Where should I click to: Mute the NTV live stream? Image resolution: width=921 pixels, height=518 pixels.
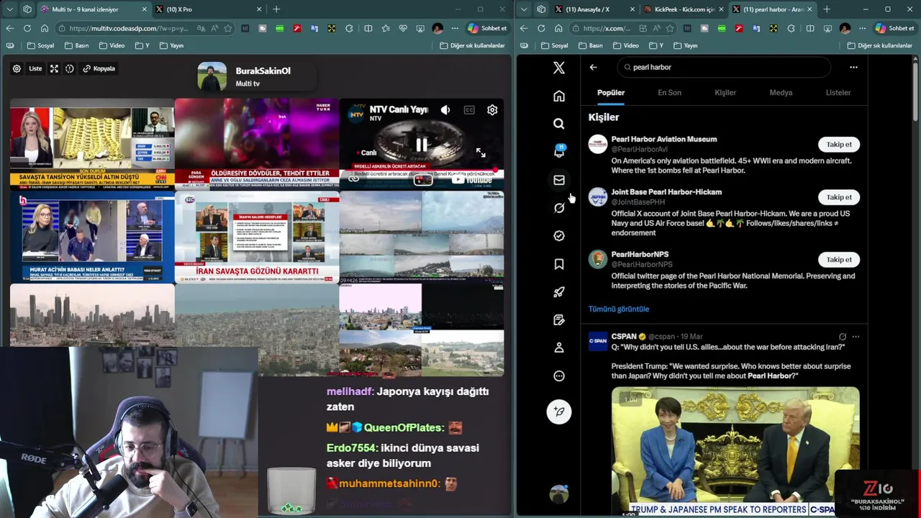445,110
